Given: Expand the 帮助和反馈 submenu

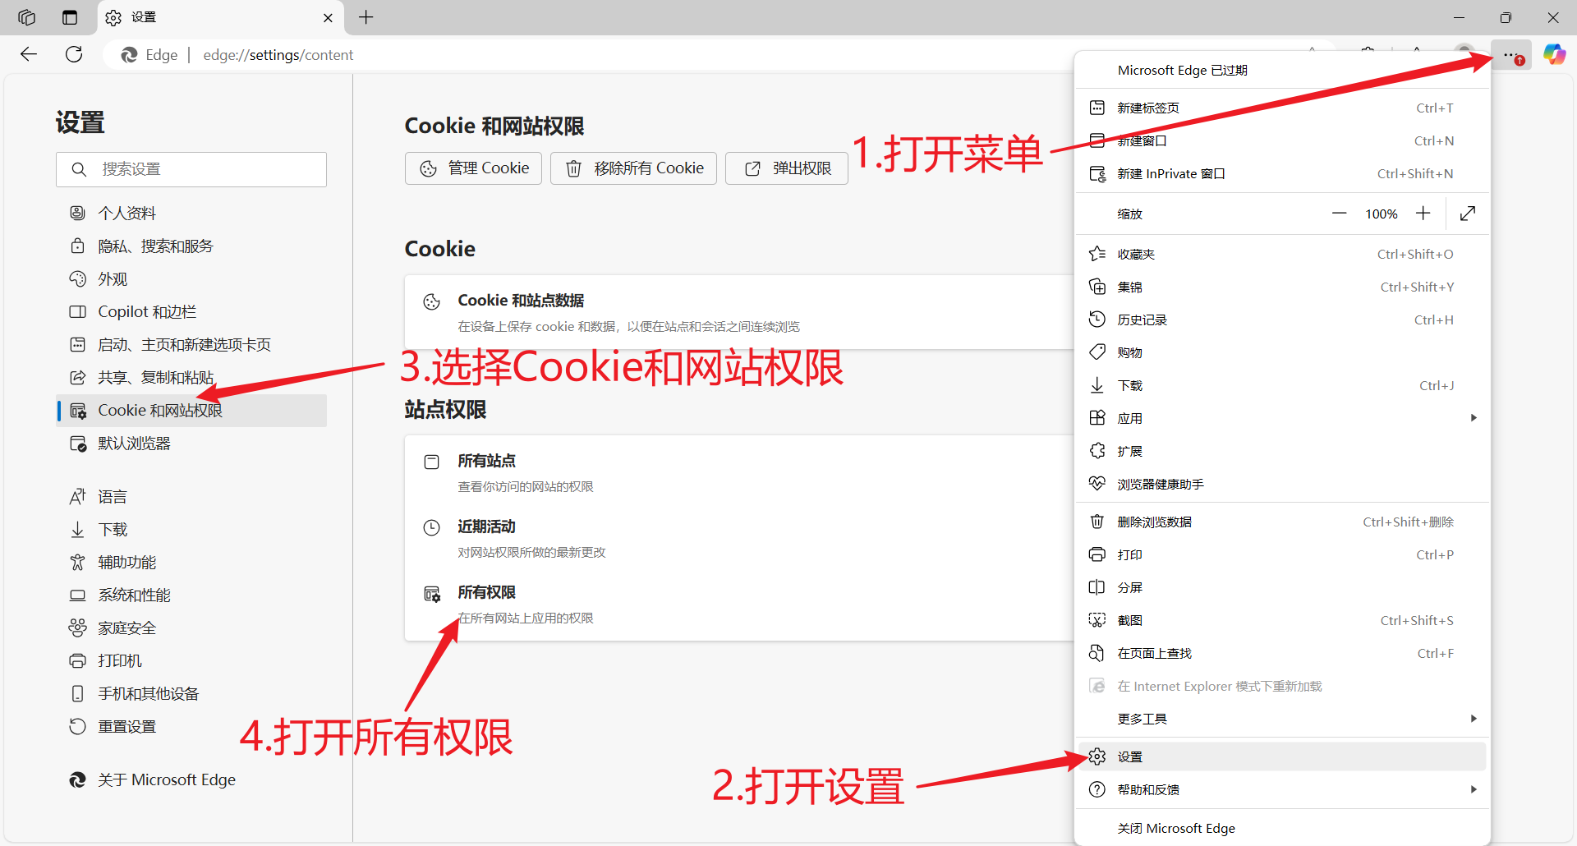Looking at the screenshot, I should tap(1473, 789).
